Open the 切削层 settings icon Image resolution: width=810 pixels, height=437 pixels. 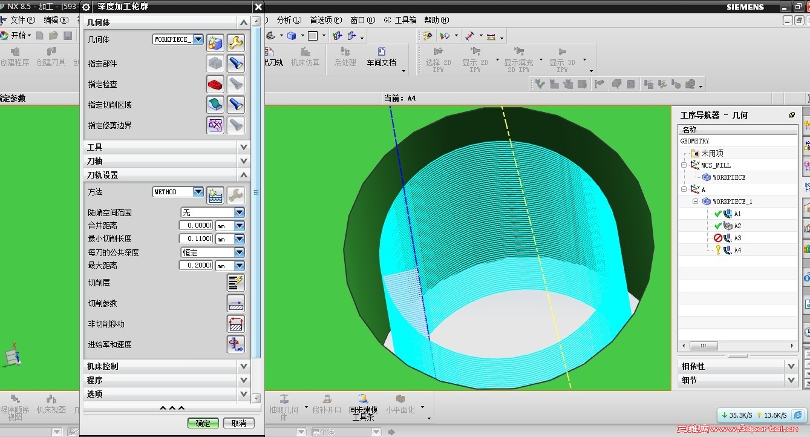pyautogui.click(x=235, y=283)
